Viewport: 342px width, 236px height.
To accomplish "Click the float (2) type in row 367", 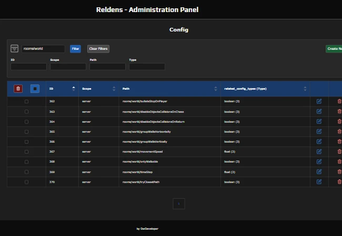I will click(230, 152).
